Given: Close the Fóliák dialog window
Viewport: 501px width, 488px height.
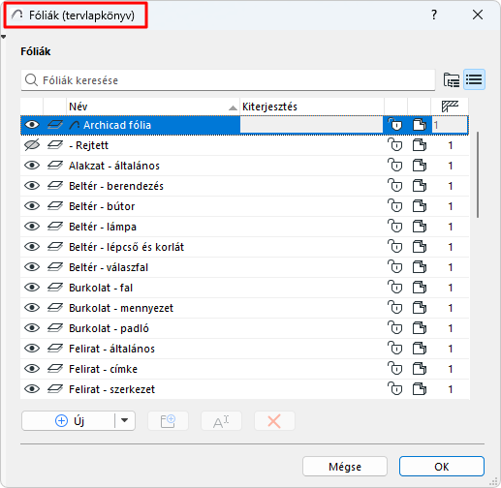Looking at the screenshot, I should click(x=478, y=15).
